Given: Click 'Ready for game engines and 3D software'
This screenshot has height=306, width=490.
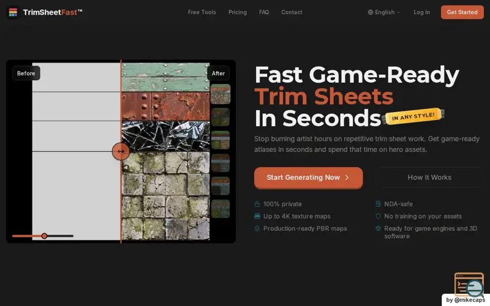Looking at the screenshot, I should point(431,233).
